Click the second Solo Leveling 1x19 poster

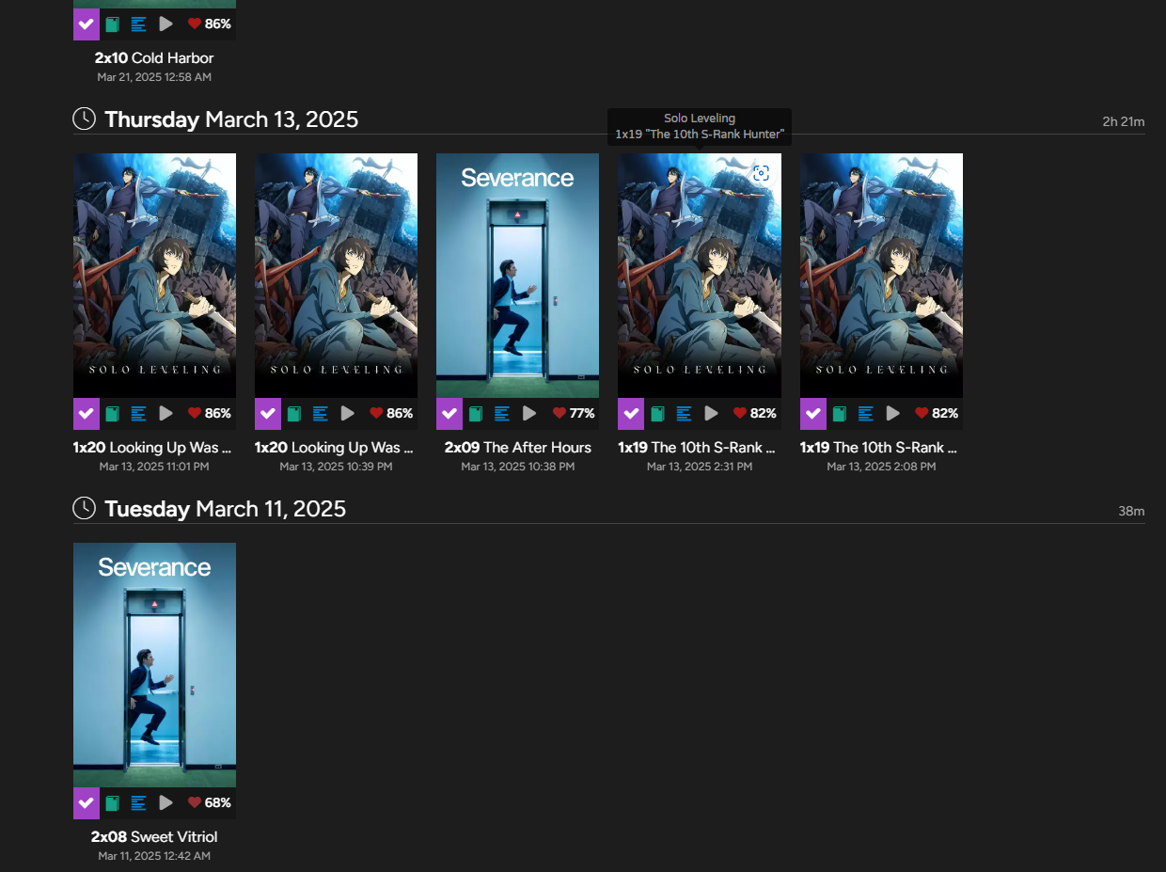tap(881, 276)
